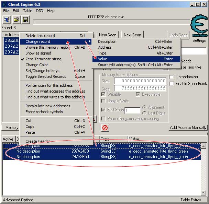Toggle the Executable checkbox

138,94
